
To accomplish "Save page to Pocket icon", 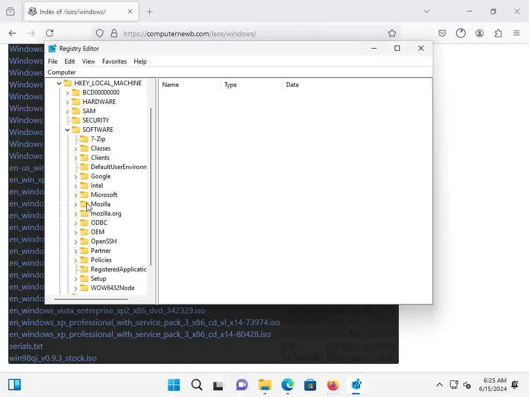I will pyautogui.click(x=442, y=33).
